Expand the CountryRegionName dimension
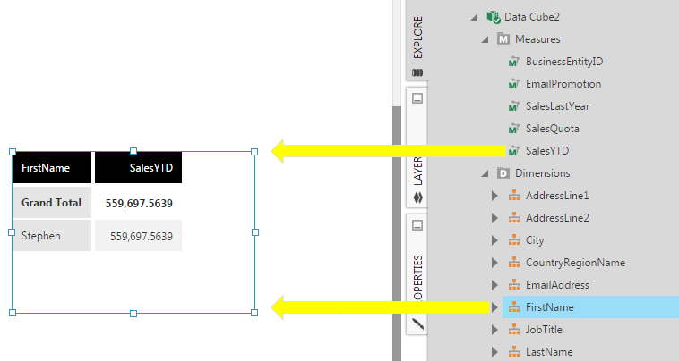The image size is (679, 361). [x=494, y=263]
